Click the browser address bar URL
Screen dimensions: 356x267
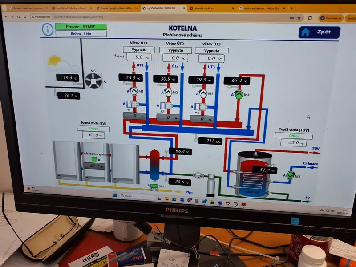(x=80, y=17)
